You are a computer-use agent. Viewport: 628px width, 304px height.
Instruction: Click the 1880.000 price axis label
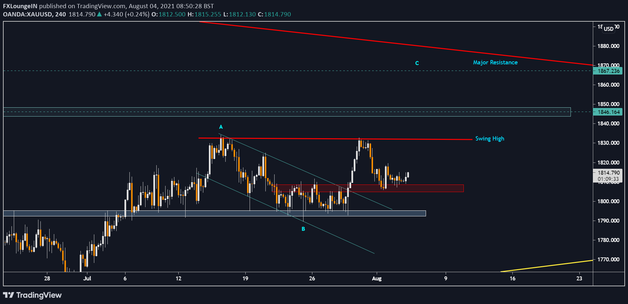609,46
